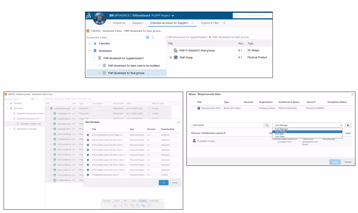Select the PMP-Pump item text
The height and width of the screenshot is (213, 358).
coord(186,58)
